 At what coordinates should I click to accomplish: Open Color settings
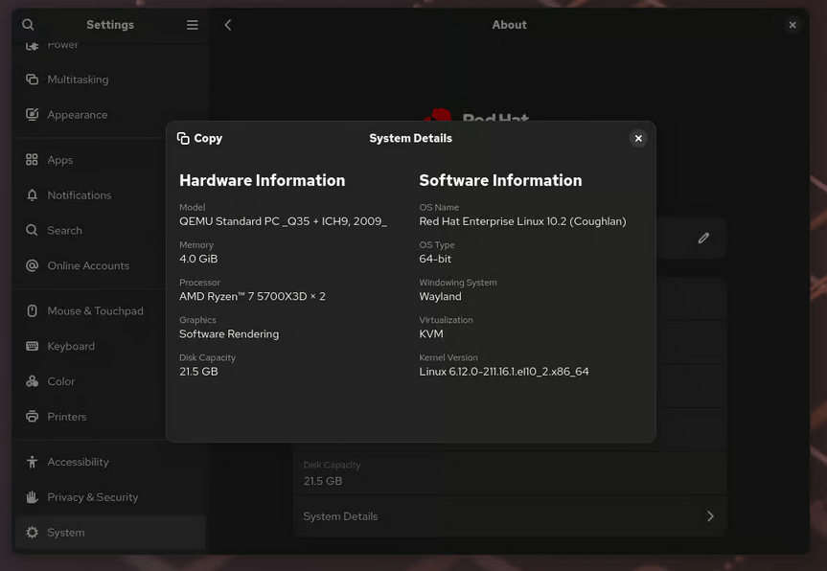(x=110, y=381)
